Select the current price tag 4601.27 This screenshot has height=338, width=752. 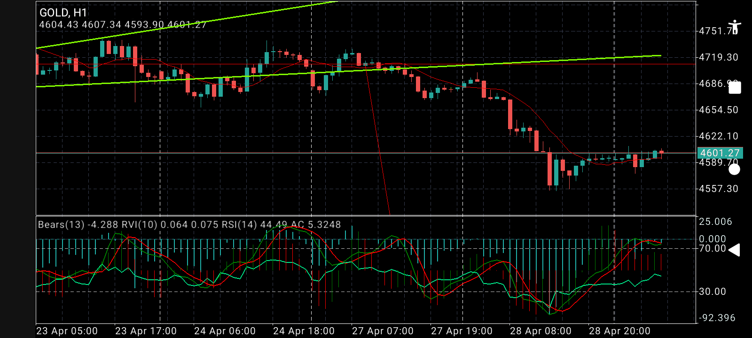(x=720, y=153)
